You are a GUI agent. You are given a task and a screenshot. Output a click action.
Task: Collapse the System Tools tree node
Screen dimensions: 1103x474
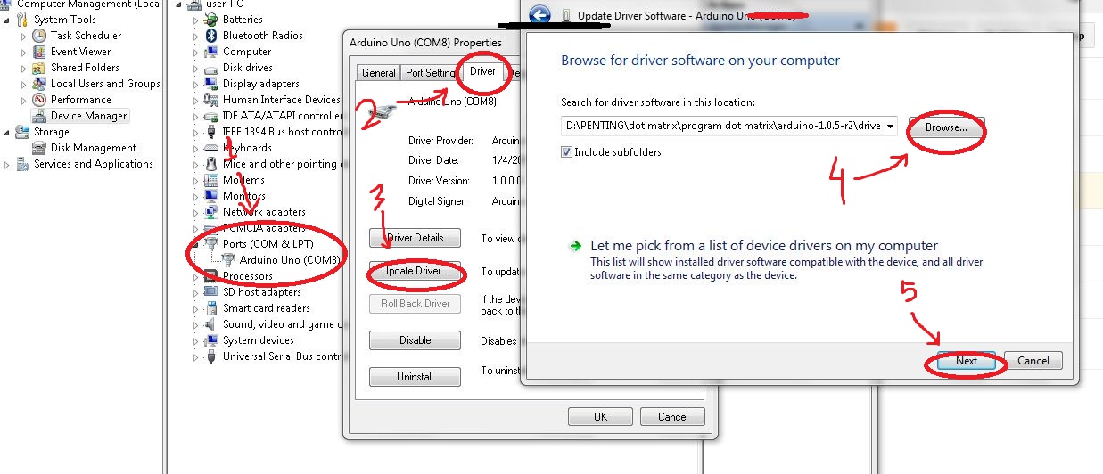click(9, 20)
